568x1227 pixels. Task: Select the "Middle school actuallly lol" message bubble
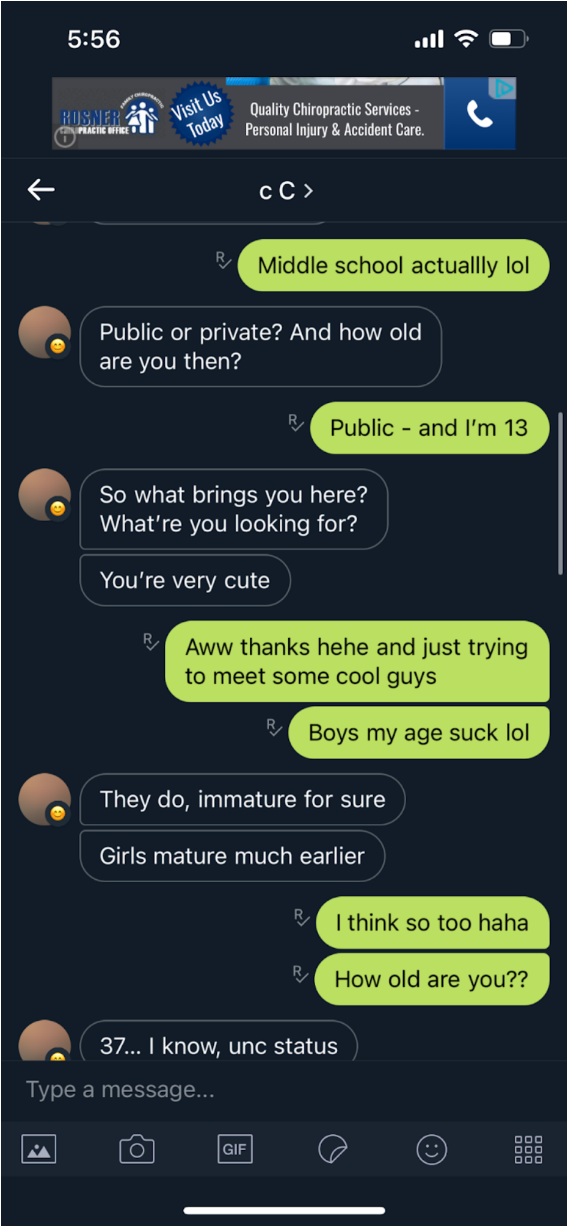[x=393, y=266]
